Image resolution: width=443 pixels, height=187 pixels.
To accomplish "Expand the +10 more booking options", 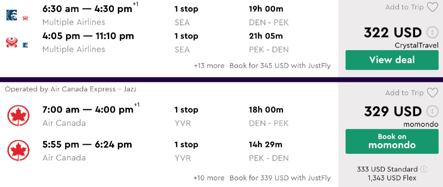I will tap(209, 178).
